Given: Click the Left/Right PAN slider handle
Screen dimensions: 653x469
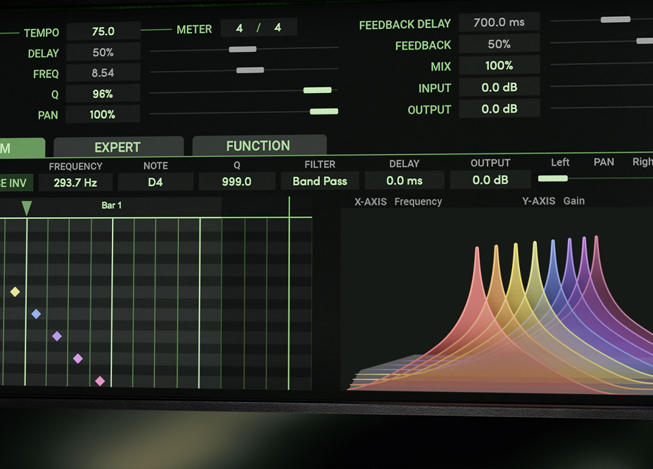Looking at the screenshot, I should tap(553, 178).
